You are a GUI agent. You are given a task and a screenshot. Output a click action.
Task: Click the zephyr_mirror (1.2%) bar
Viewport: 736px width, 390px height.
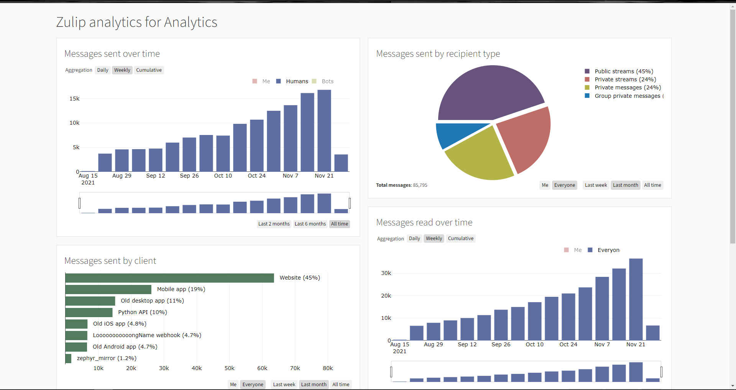(68, 359)
